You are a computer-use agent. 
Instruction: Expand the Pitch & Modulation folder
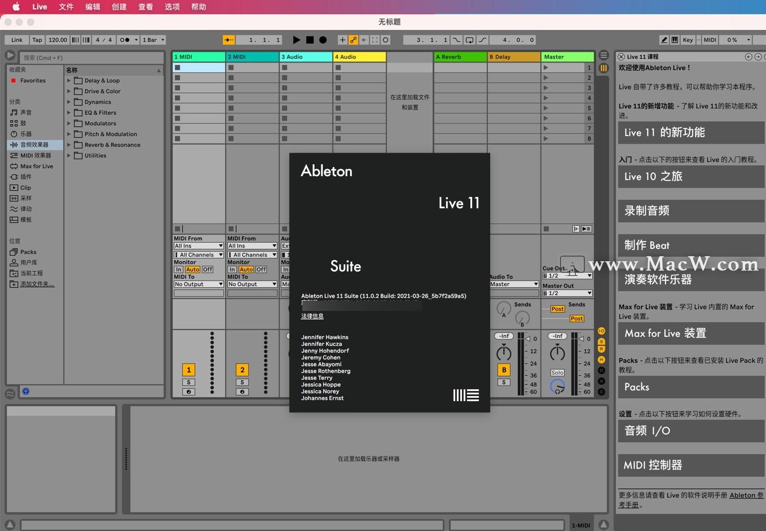coord(69,134)
